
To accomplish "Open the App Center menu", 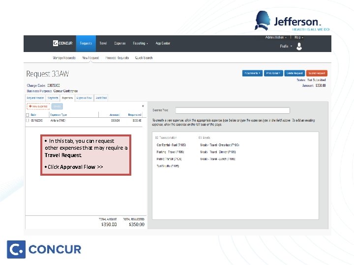I will 163,43.
